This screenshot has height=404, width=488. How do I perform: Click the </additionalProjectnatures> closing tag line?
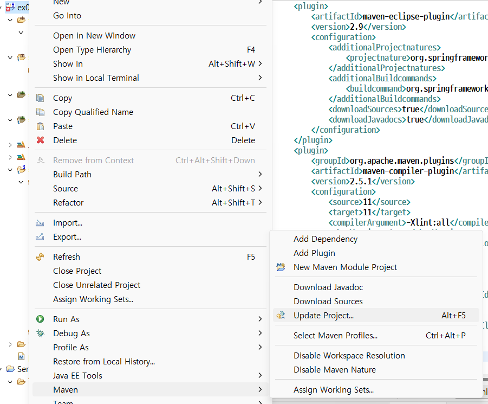pyautogui.click(x=387, y=68)
